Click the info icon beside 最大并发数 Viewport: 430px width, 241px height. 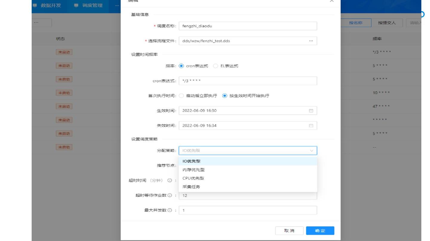[170, 210]
